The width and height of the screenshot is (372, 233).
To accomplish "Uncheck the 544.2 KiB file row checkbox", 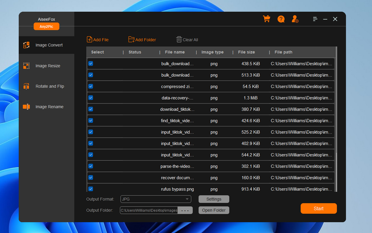I will click(x=91, y=155).
